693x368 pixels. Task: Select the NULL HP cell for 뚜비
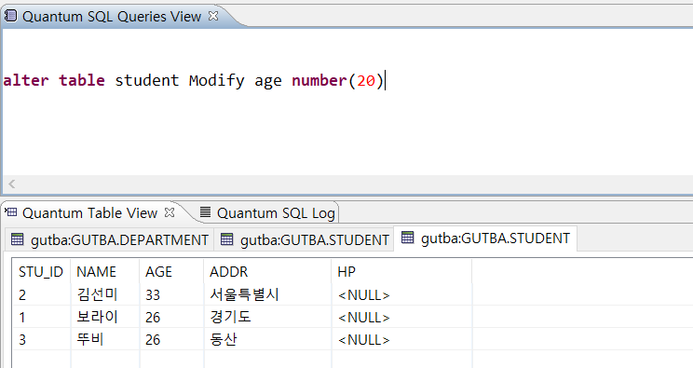(401, 339)
